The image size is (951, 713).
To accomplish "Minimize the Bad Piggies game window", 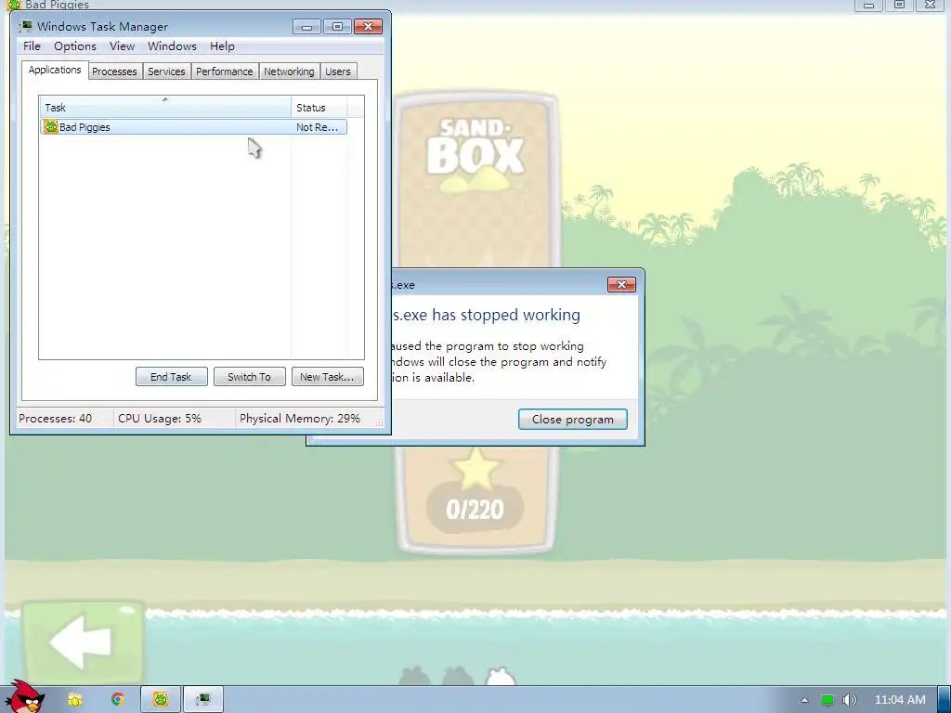I will click(868, 5).
